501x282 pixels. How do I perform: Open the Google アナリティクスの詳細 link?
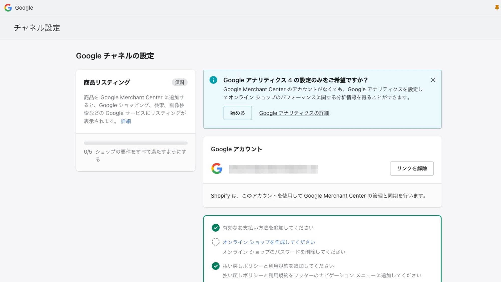(294, 113)
